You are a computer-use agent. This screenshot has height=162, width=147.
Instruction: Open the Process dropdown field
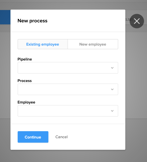(x=68, y=89)
